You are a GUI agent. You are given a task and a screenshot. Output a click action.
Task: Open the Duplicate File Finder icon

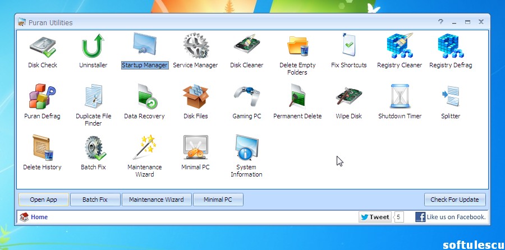click(93, 96)
